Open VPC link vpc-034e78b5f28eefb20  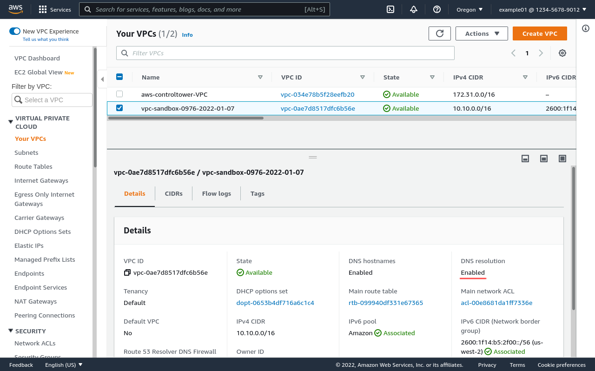click(x=317, y=94)
